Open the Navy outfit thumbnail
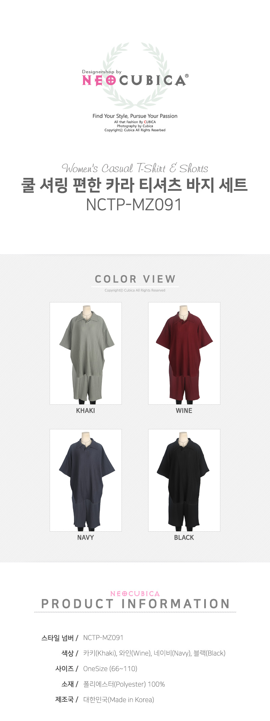 click(x=86, y=480)
